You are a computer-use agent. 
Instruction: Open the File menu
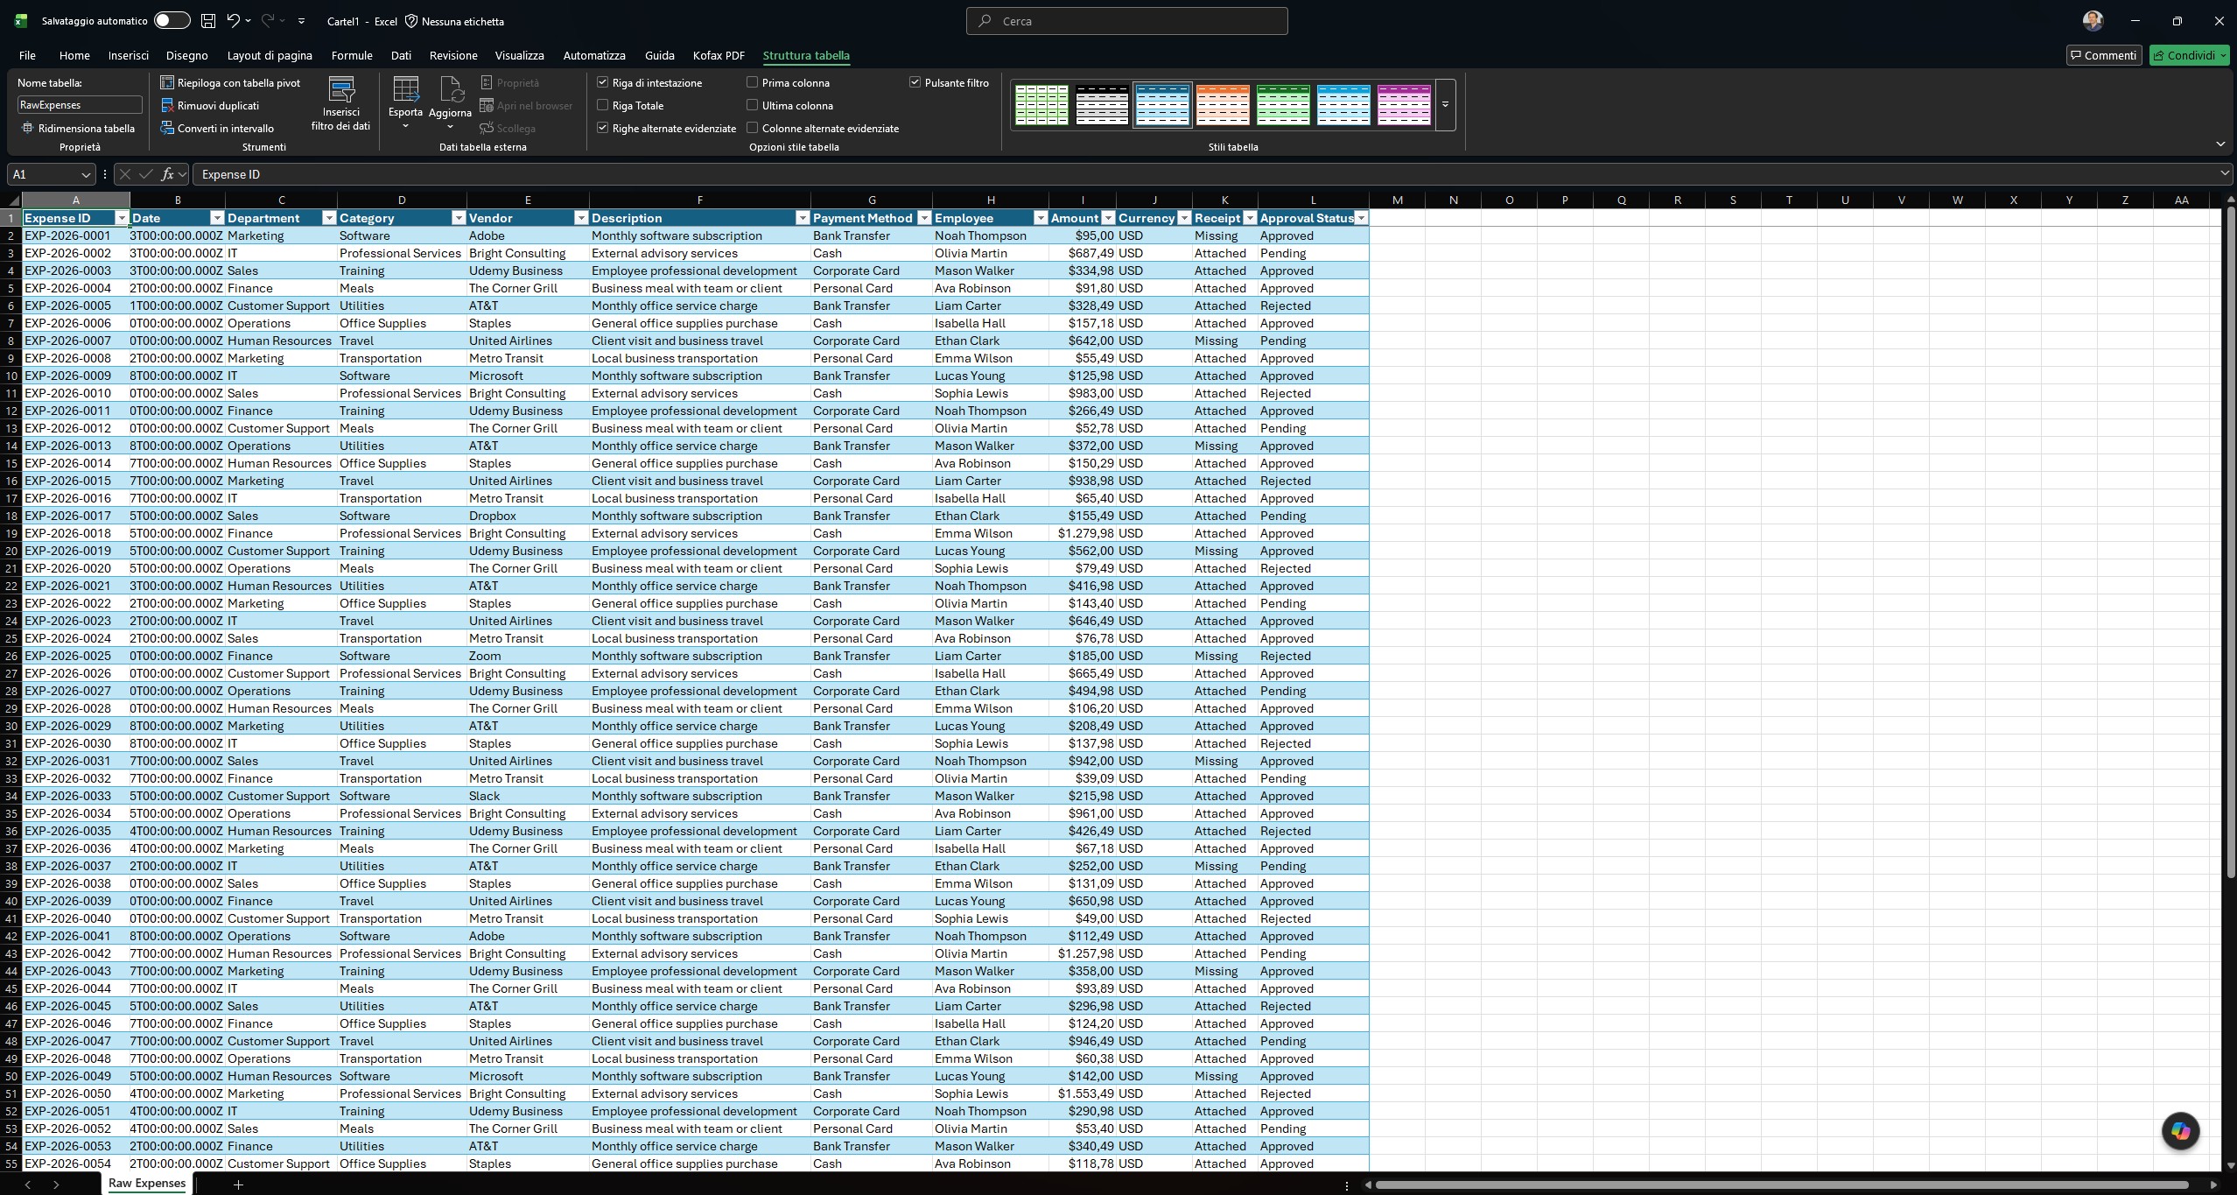(27, 55)
